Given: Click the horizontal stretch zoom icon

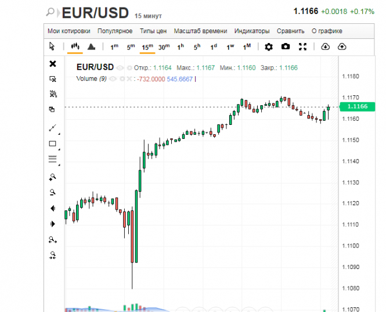Looking at the screenshot, I should coord(53,240).
